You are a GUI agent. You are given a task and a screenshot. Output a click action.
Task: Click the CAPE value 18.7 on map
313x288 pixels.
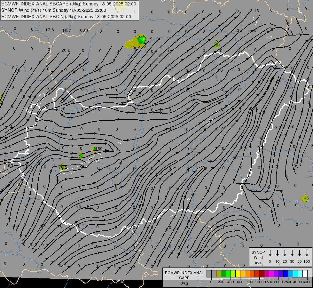[67, 31]
